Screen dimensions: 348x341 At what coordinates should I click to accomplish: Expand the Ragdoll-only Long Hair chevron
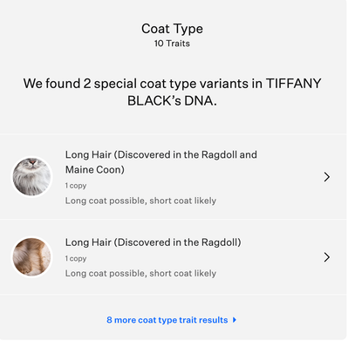(327, 257)
